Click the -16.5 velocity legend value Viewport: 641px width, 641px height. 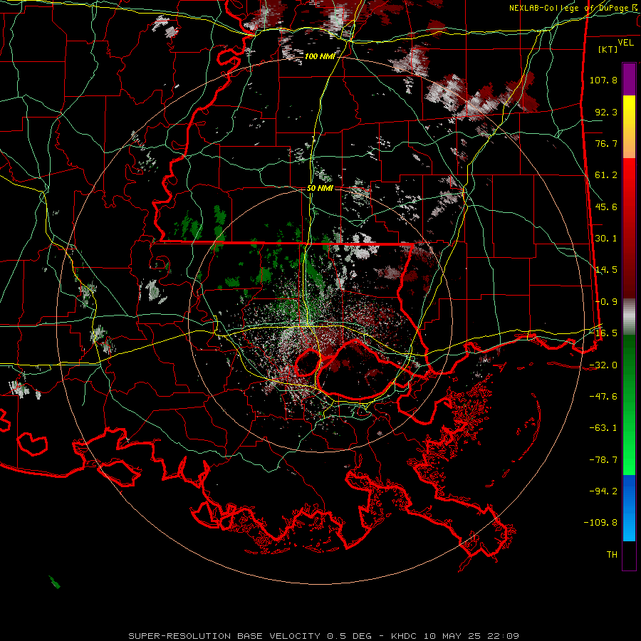click(603, 333)
